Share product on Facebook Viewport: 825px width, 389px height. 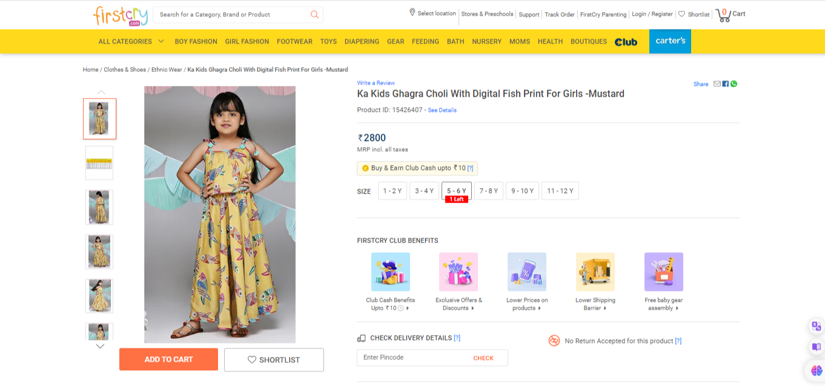(726, 84)
